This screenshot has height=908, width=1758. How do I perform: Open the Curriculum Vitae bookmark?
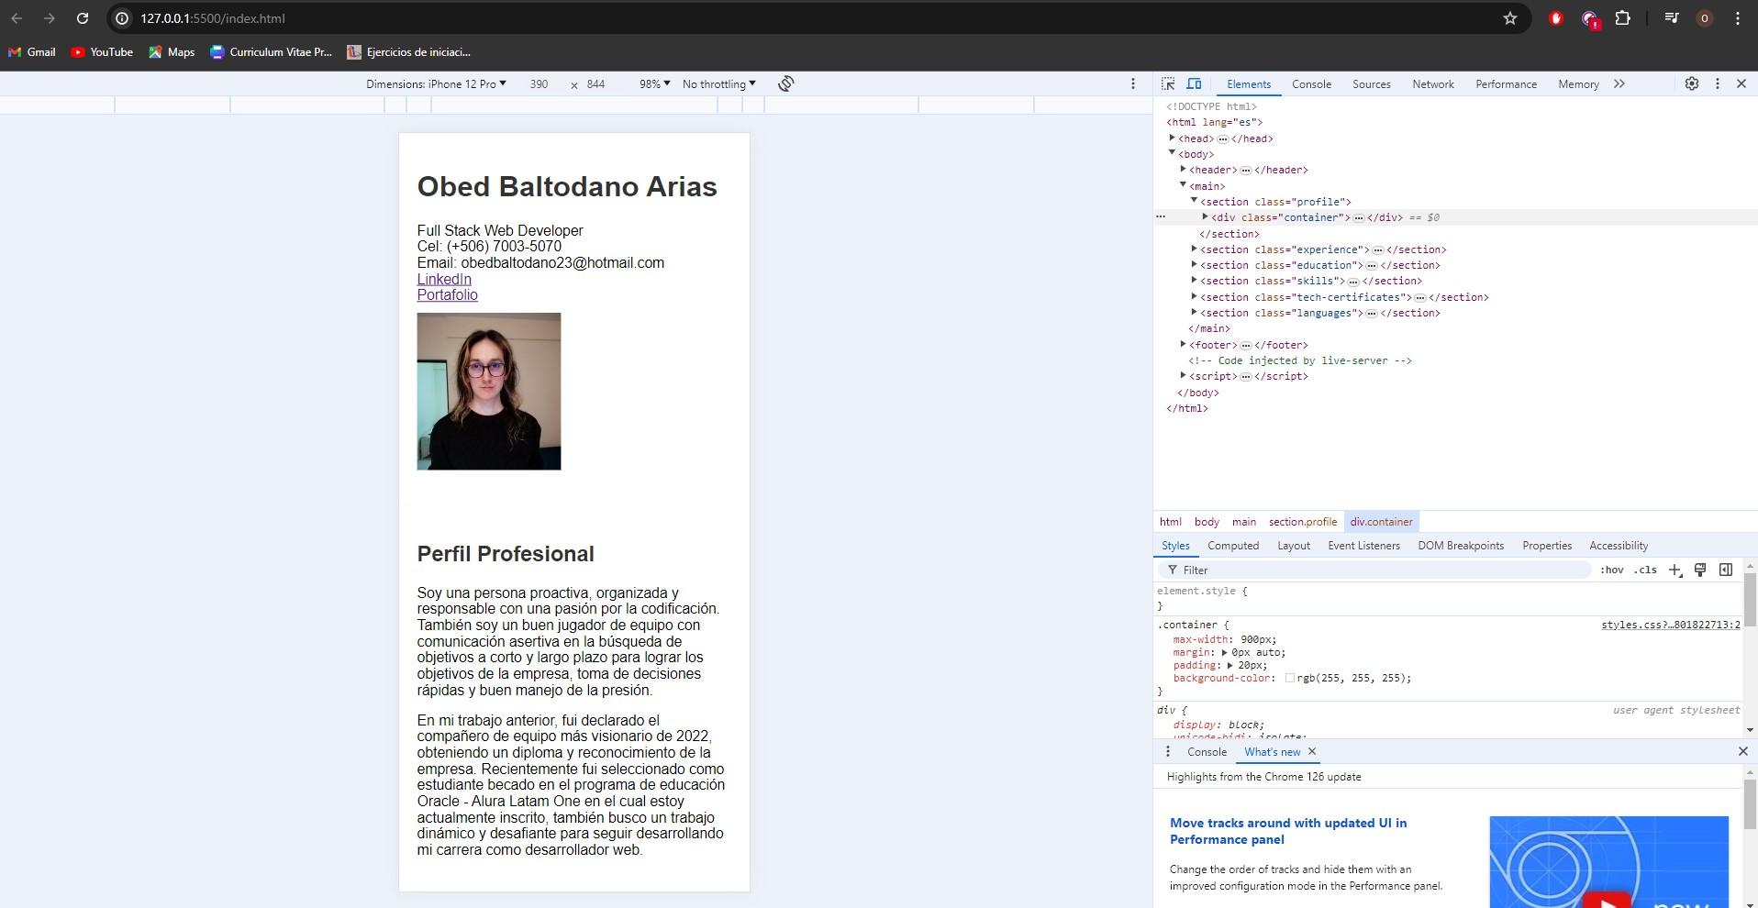pos(272,52)
